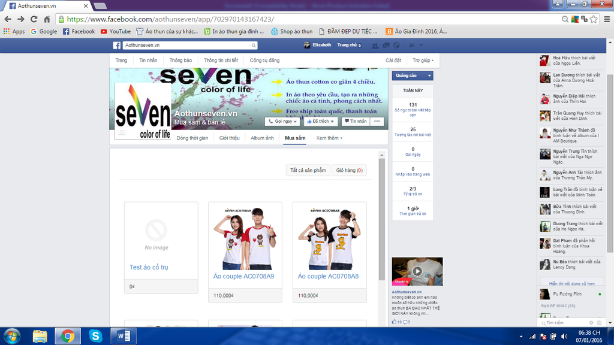
Task: Open friend requests icon in Facebook bar
Action: (375, 46)
